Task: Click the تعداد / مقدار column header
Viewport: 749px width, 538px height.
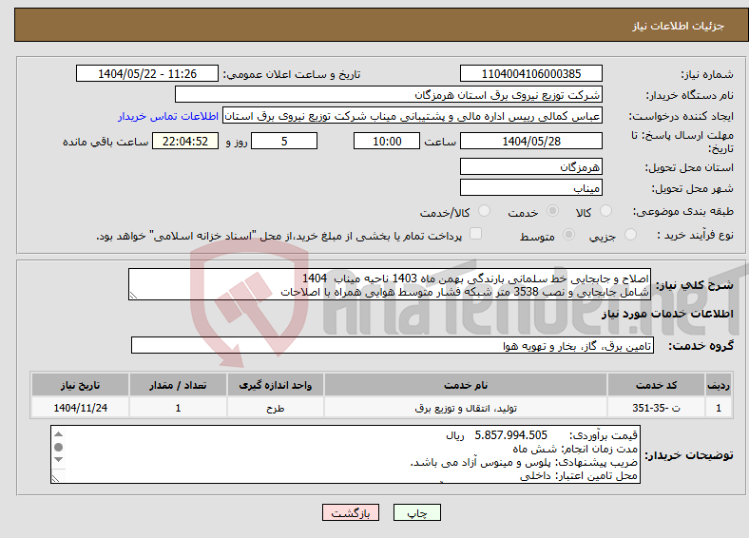Action: point(178,385)
